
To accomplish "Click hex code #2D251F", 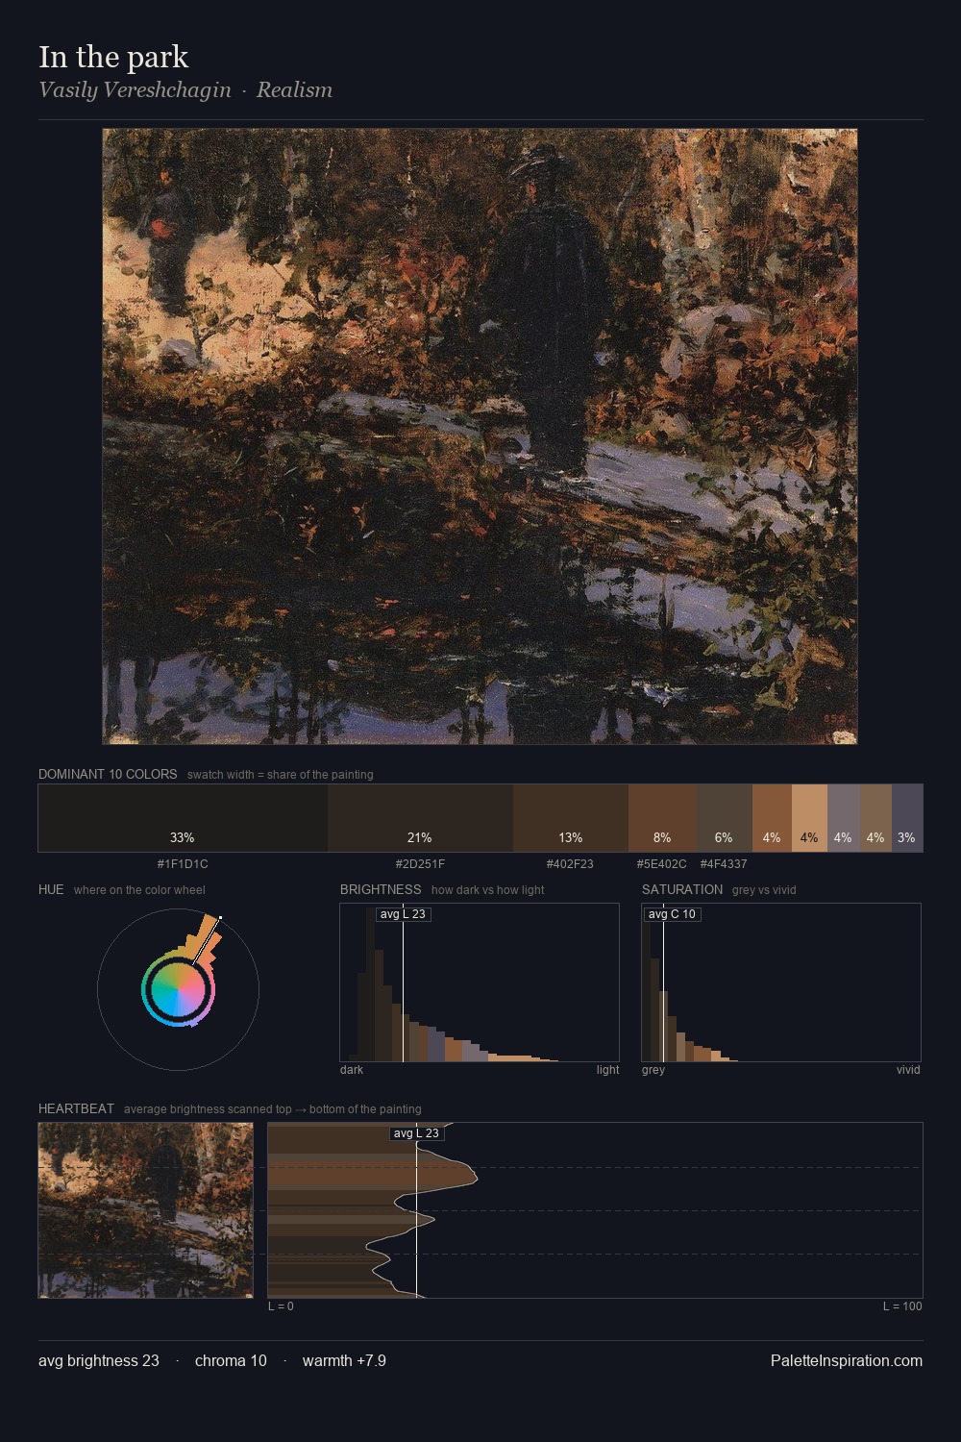I will [420, 864].
